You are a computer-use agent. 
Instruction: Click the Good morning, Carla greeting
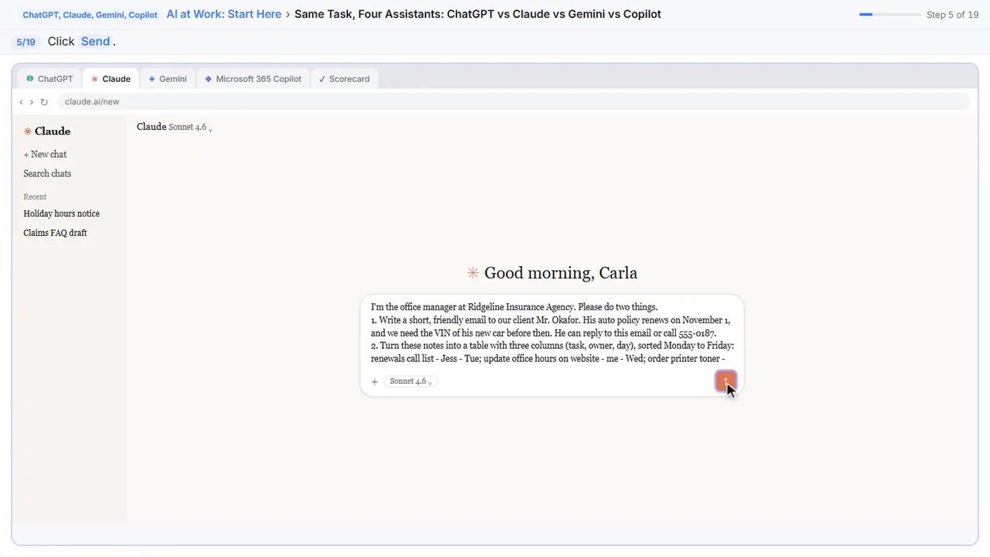[552, 273]
